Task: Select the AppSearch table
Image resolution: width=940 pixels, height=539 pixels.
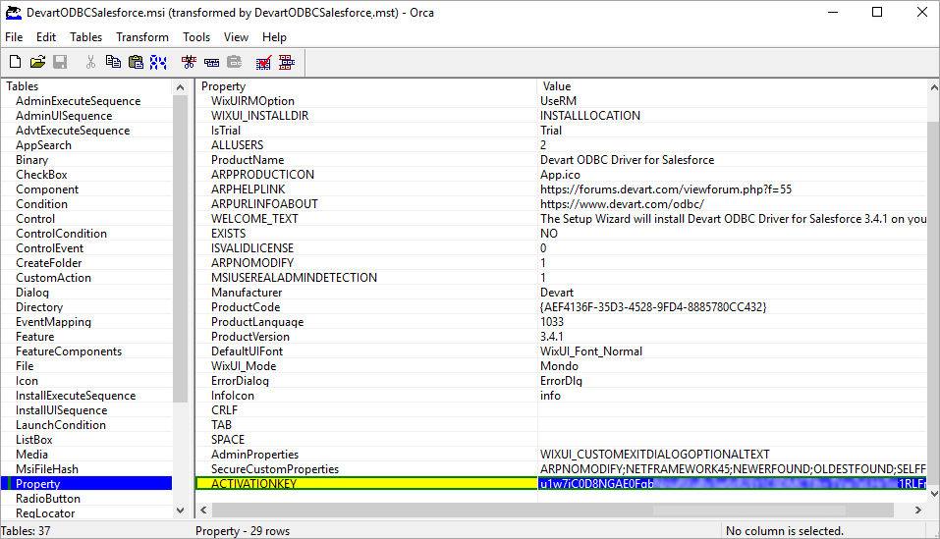Action: (43, 145)
